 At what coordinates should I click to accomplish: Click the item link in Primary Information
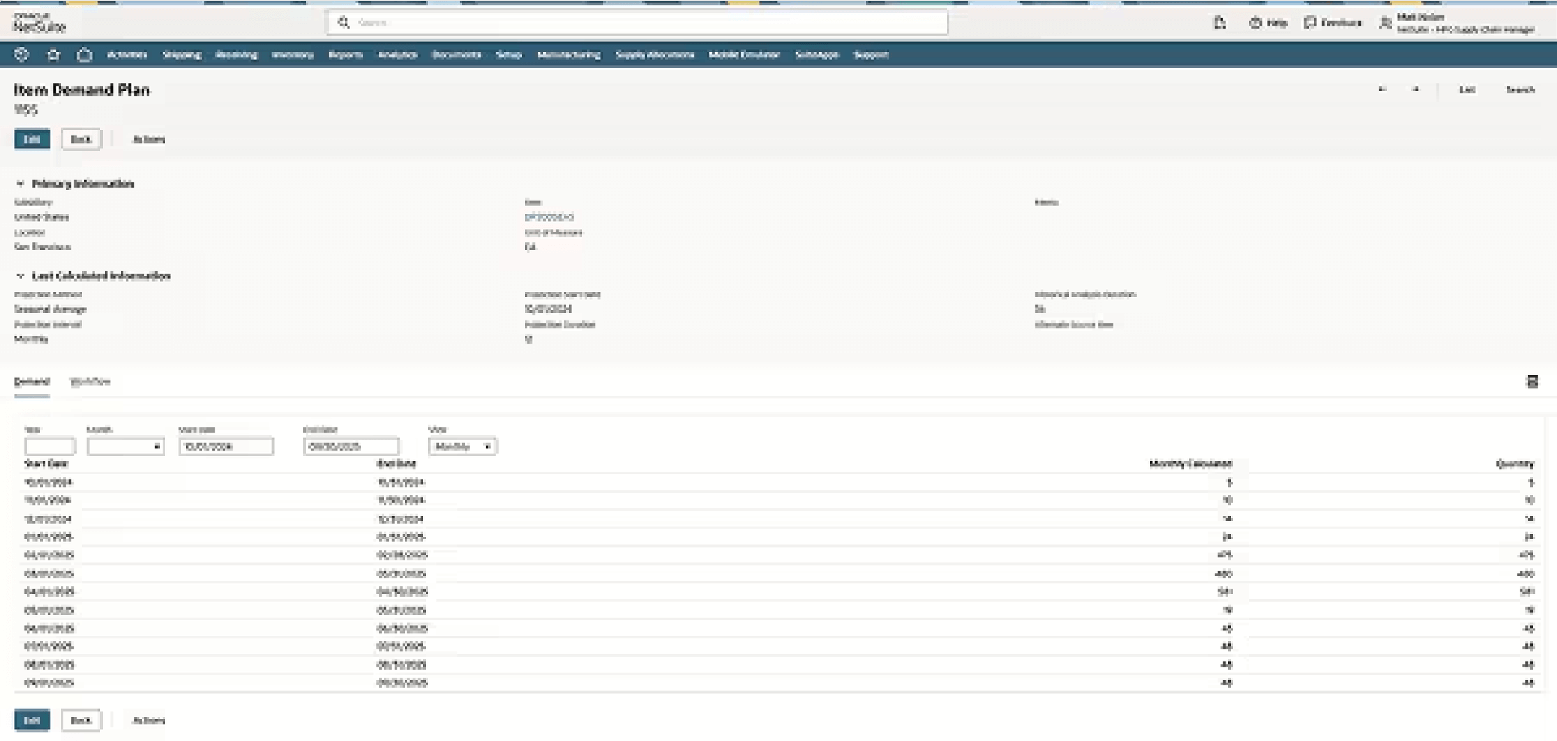[549, 217]
